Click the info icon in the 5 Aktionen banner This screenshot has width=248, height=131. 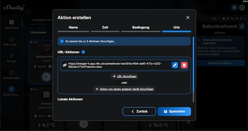(62, 41)
